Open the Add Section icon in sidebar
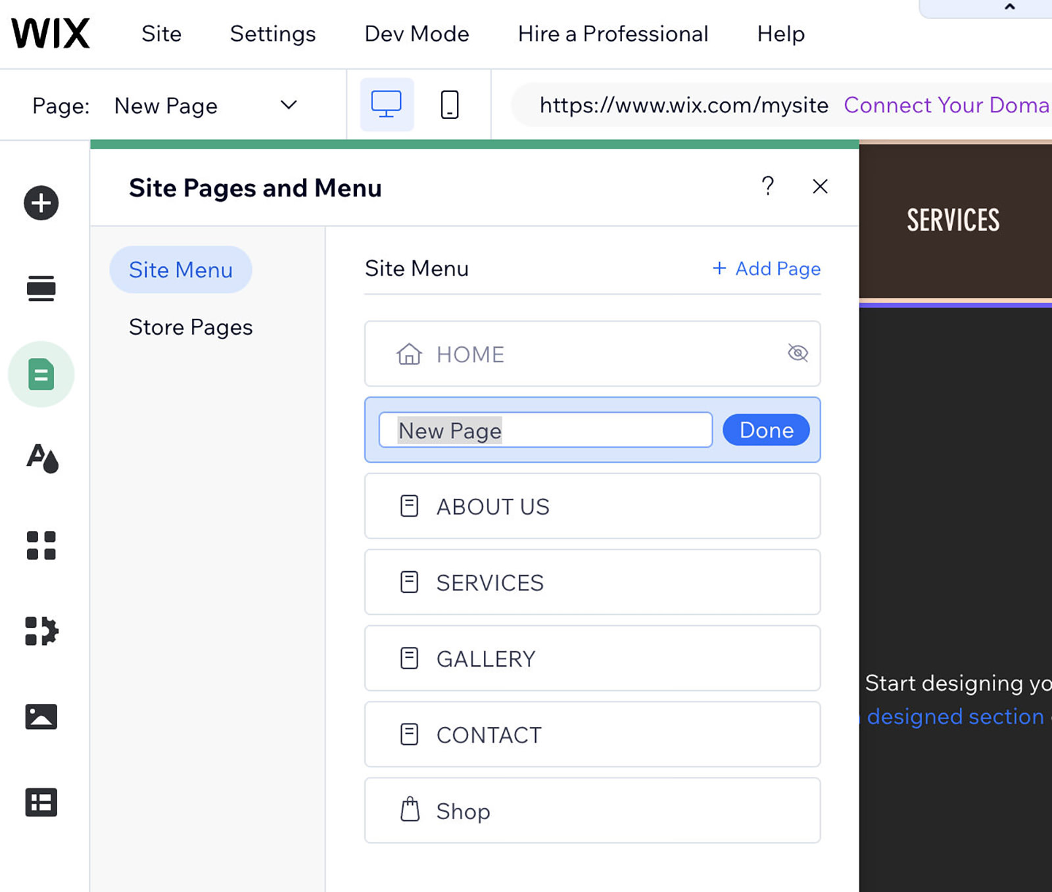This screenshot has width=1052, height=892. point(41,289)
